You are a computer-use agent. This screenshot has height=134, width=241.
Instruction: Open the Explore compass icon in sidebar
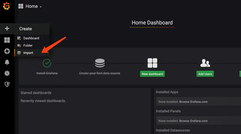pos(7,51)
